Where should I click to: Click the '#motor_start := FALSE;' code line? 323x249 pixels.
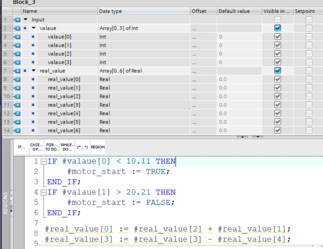[x=121, y=203]
